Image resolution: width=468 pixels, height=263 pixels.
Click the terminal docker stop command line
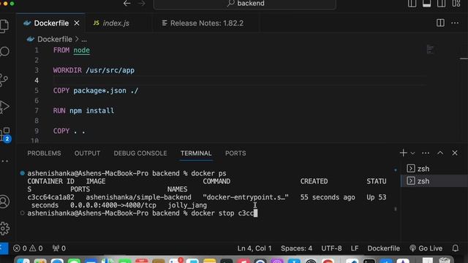(142, 213)
